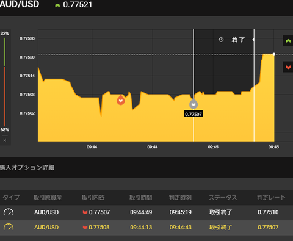Image resolution: width=293 pixels, height=241 pixels.
Task: Click white 取引終了 status in the first row
Action: point(221,212)
